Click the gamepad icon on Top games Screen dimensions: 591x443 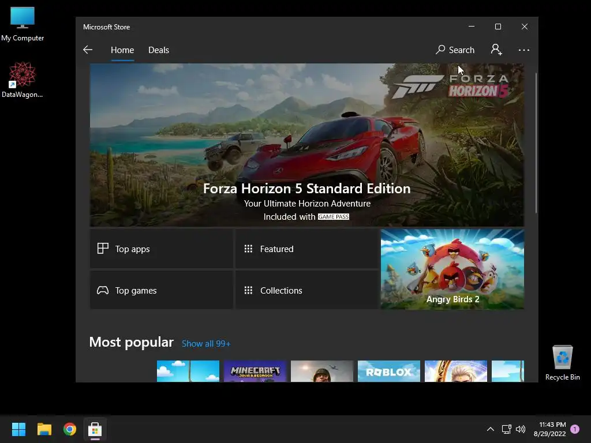click(103, 290)
